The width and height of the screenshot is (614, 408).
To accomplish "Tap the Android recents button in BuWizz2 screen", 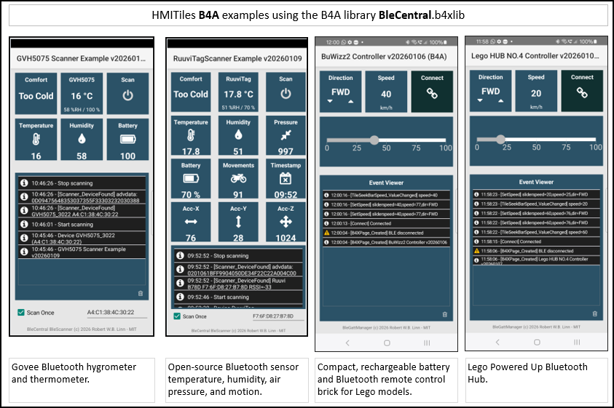I will tap(427, 343).
